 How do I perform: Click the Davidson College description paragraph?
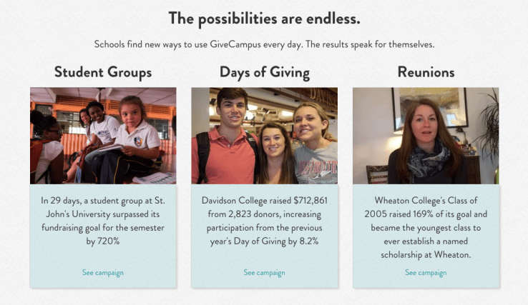point(264,221)
